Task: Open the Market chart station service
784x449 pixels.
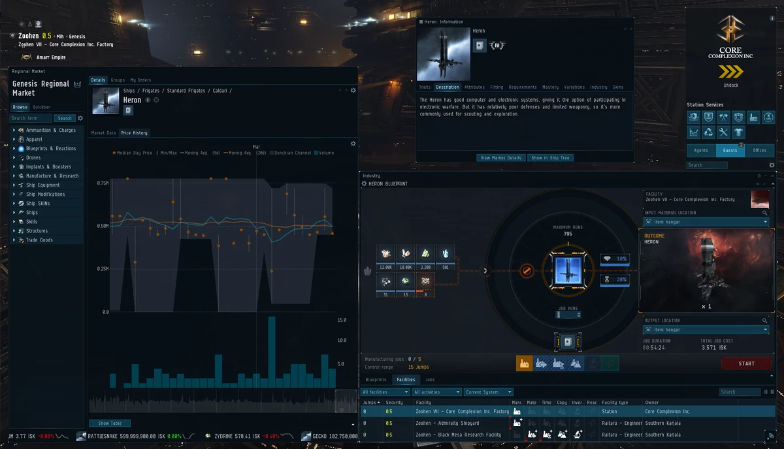Action: click(693, 132)
